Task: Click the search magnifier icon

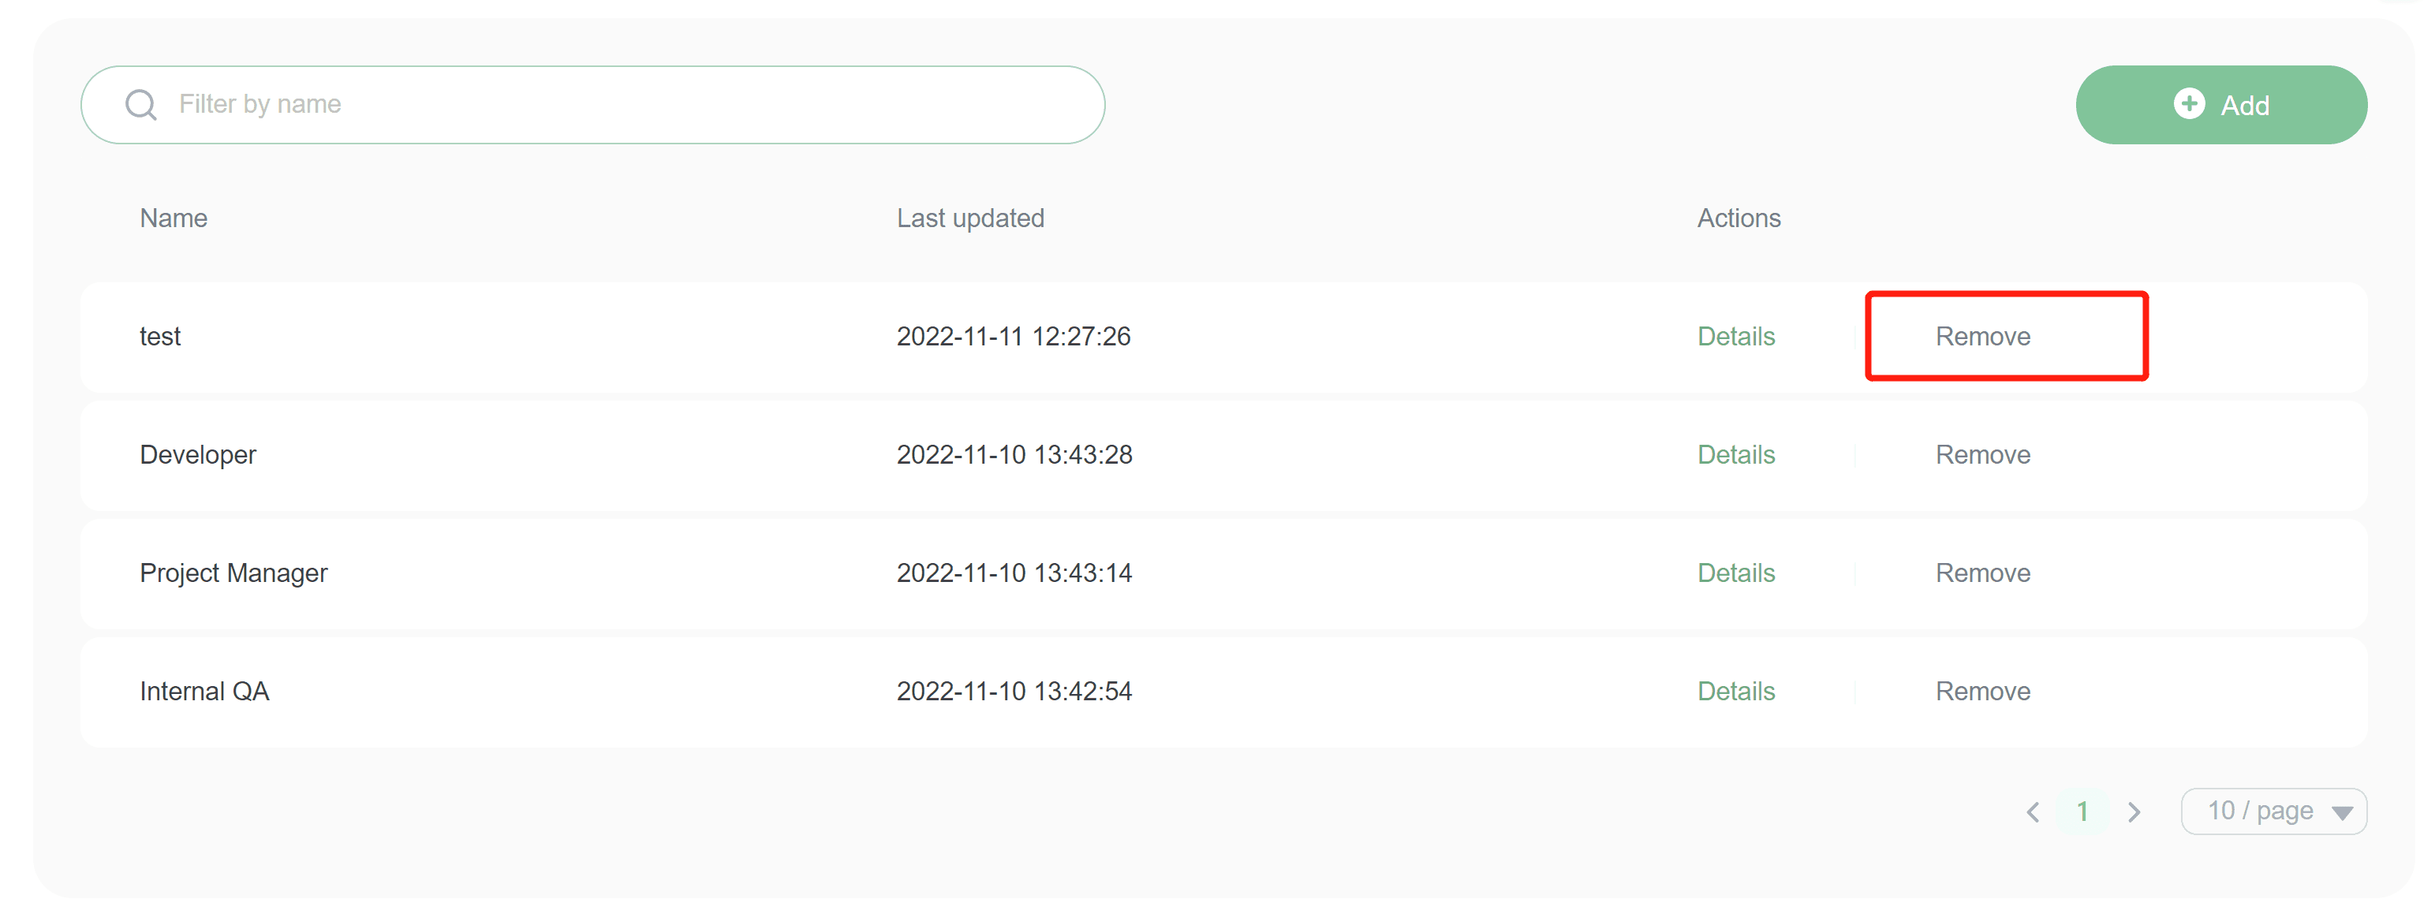Action: point(141,105)
